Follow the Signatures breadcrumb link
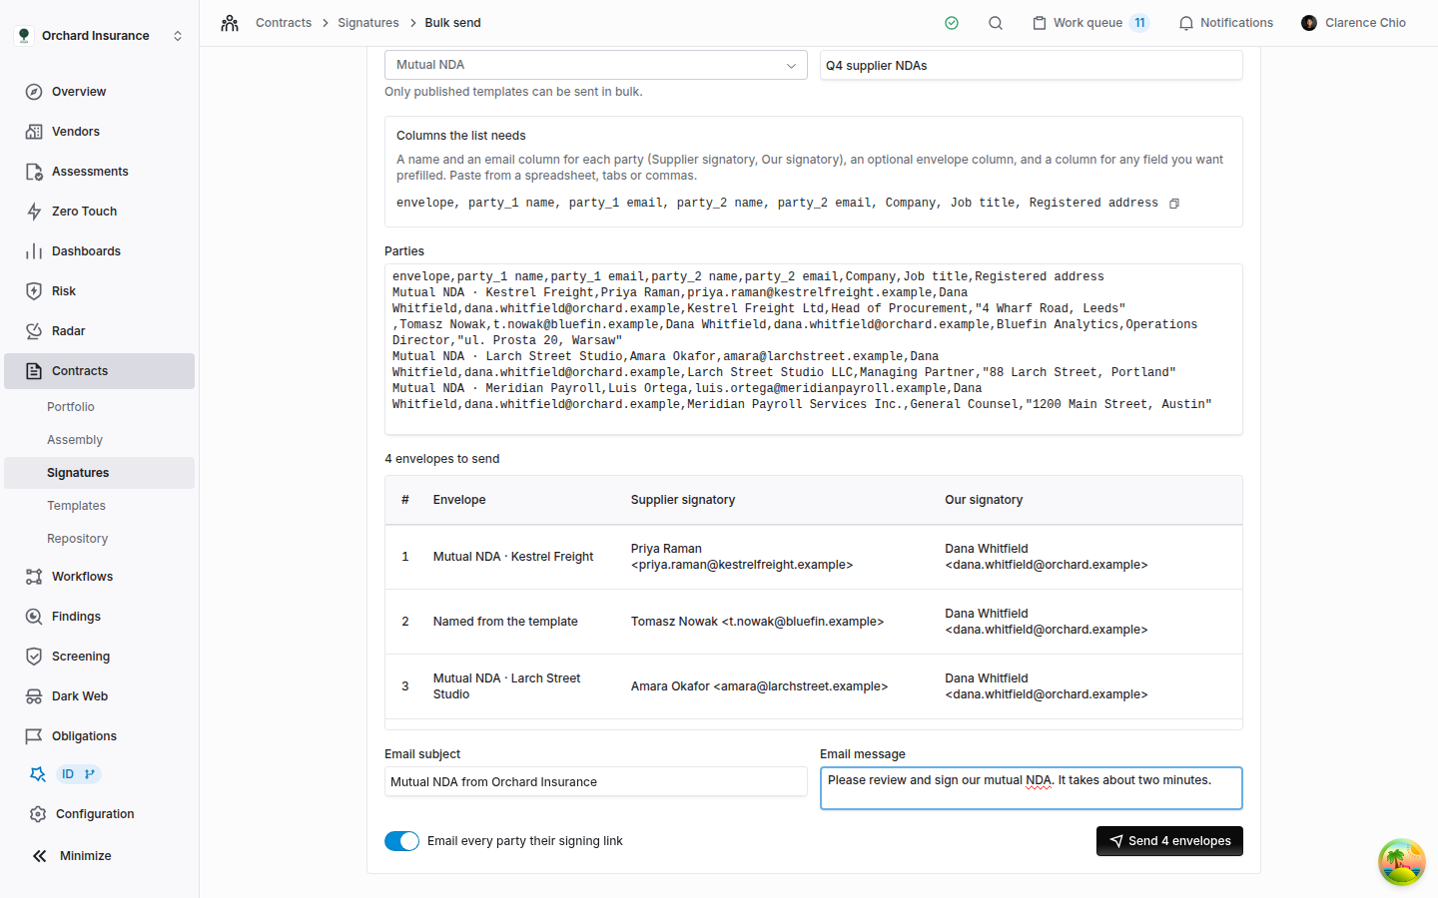This screenshot has height=898, width=1438. (368, 23)
